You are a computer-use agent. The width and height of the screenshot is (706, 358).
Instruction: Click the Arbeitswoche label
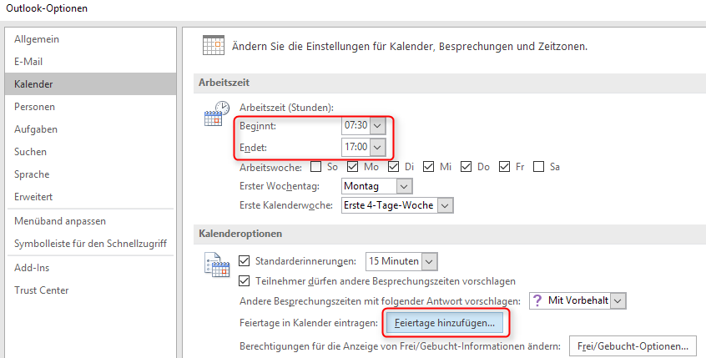pos(270,167)
